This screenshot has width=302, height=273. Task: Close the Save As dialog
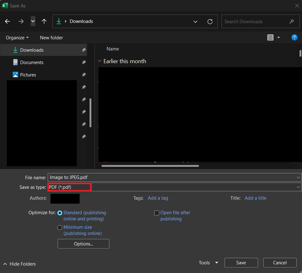(x=297, y=6)
